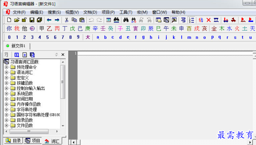Viewport: 256px width, 145px height.
Task: Select the 目录函数 tree item
Action: (x=25, y=120)
